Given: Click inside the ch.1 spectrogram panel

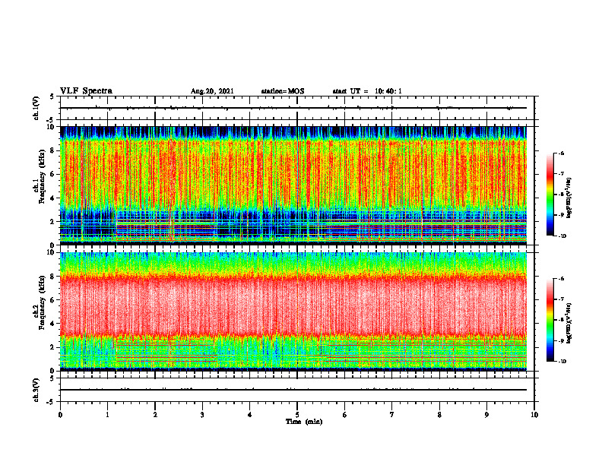Looking at the screenshot, I should (293, 185).
